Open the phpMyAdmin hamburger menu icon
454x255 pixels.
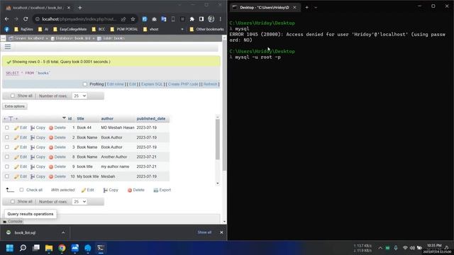point(8,47)
